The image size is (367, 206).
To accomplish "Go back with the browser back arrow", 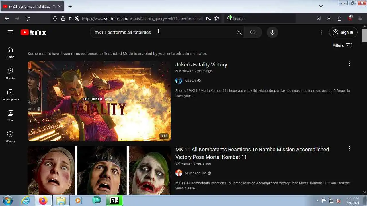I will 7,19.
